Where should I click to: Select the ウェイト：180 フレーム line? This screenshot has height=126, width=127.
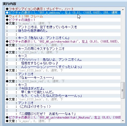click(63, 16)
